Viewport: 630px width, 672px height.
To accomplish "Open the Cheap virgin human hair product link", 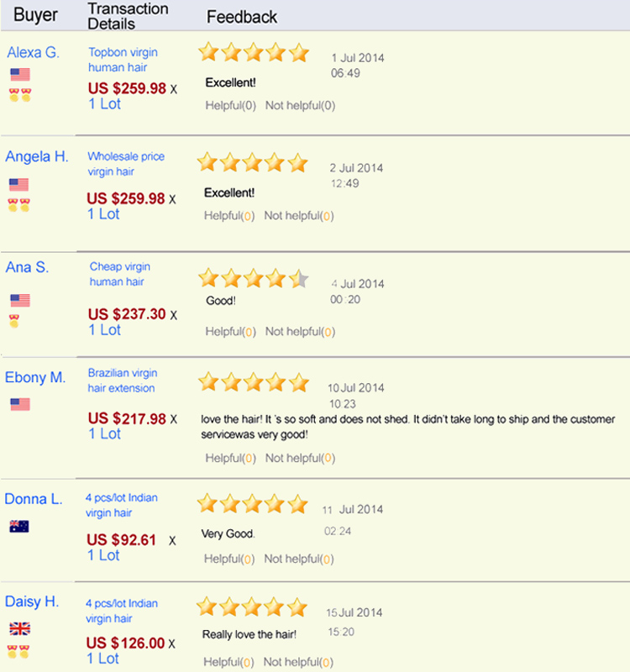I will [x=119, y=274].
